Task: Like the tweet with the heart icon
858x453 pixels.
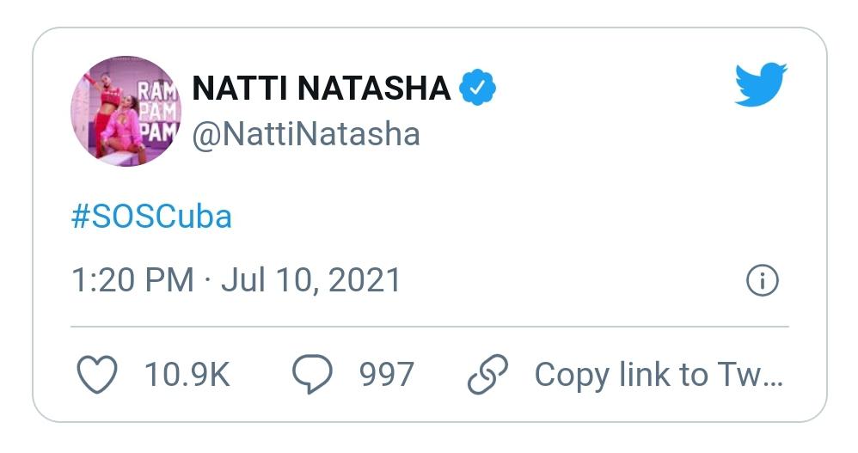Action: pos(97,375)
